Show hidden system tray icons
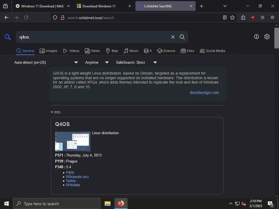The width and height of the screenshot is (279, 209). click(231, 204)
